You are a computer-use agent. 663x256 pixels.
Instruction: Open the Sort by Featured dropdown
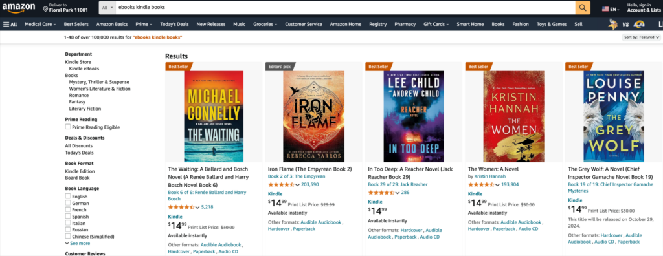[x=641, y=37]
